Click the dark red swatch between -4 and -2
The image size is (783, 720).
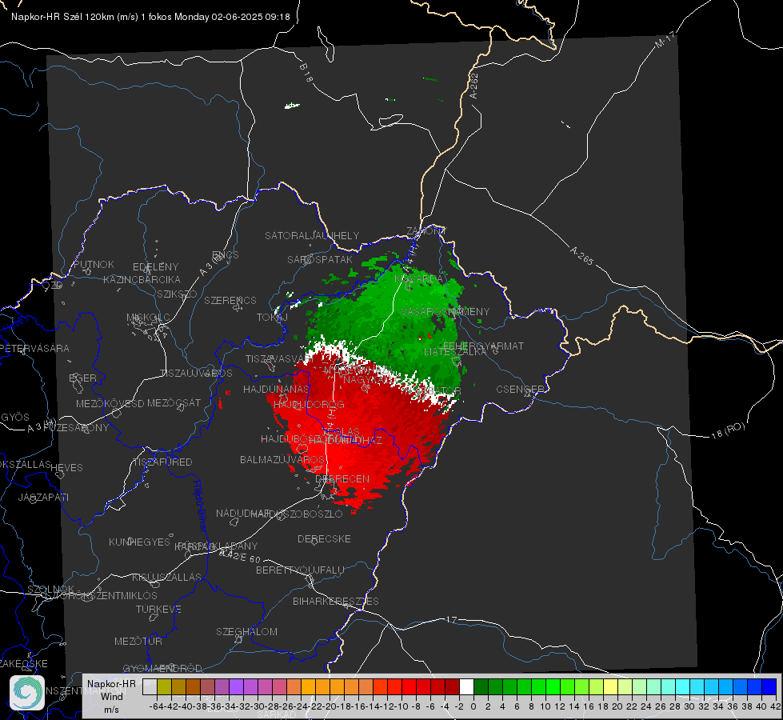pos(452,686)
